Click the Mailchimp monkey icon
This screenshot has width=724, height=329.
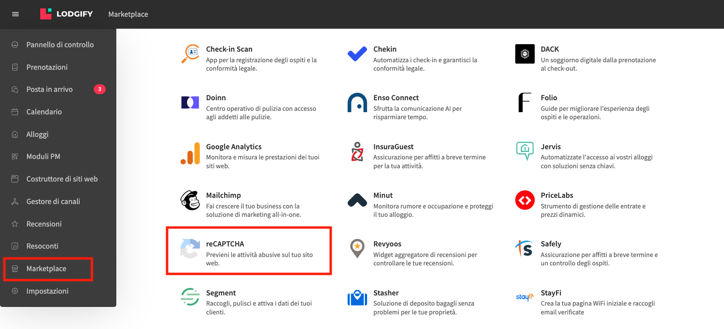pyautogui.click(x=190, y=200)
